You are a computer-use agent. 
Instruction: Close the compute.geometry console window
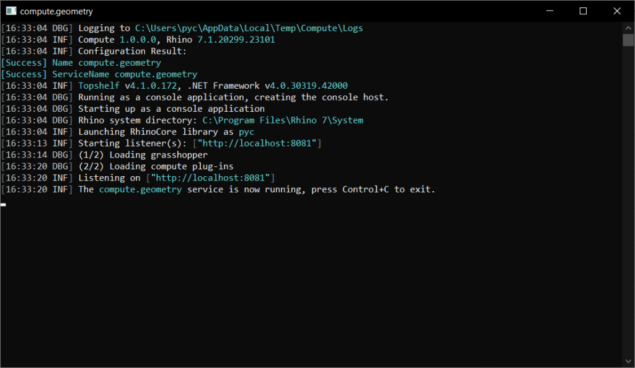pyautogui.click(x=616, y=11)
